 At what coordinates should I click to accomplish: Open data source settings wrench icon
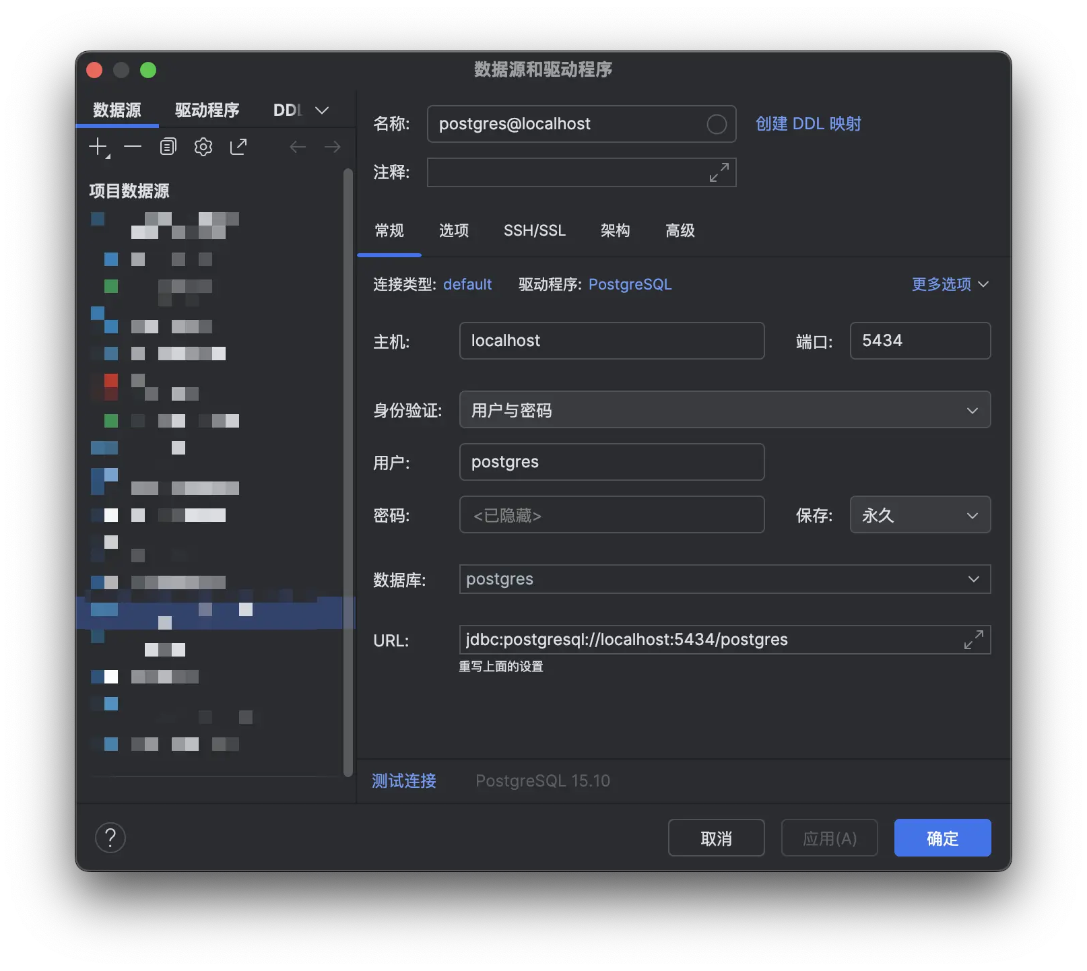203,147
